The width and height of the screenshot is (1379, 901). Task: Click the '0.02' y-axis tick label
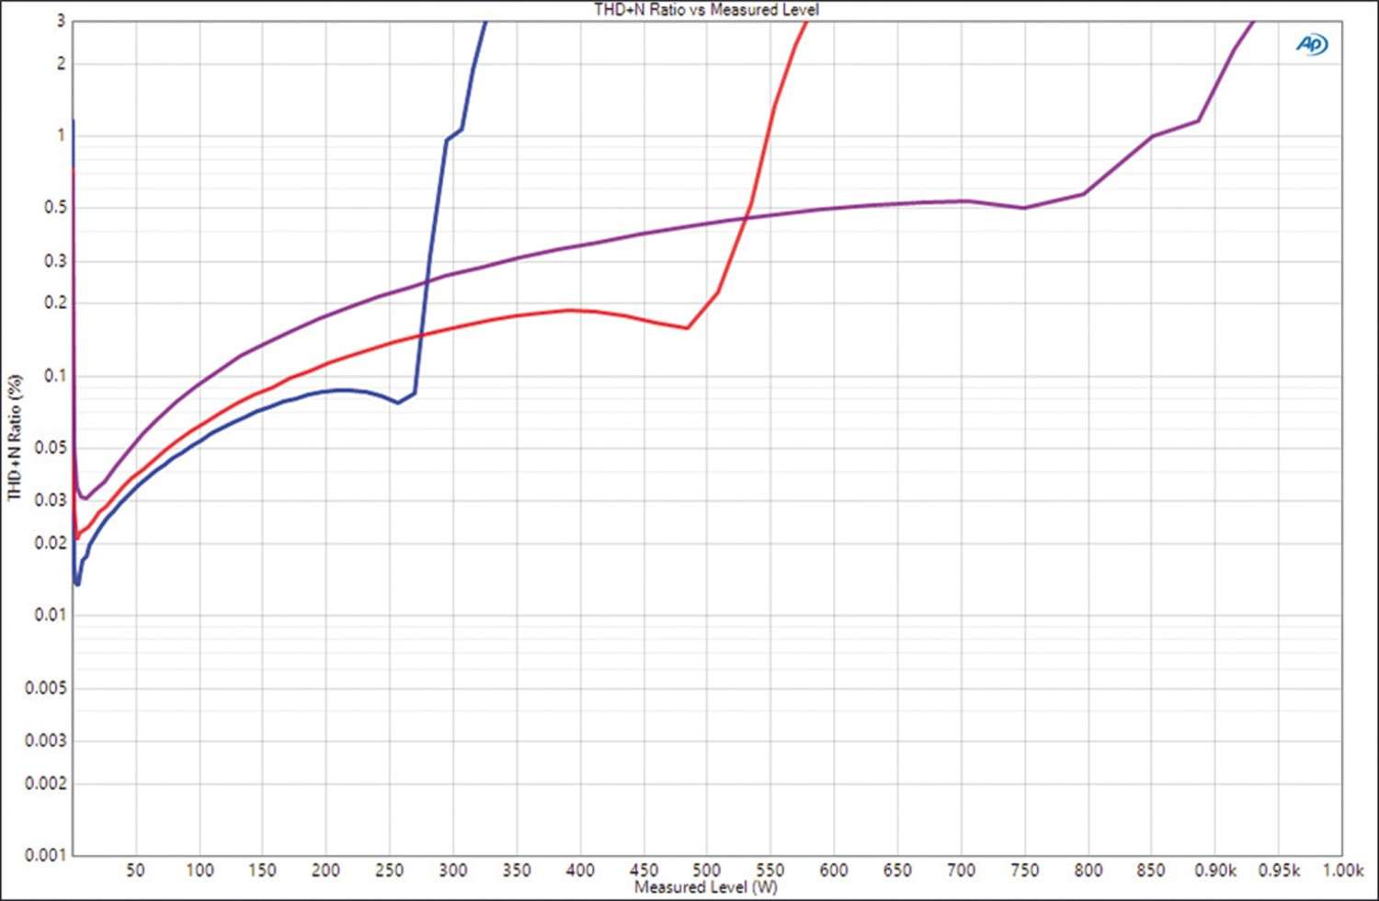(x=51, y=542)
